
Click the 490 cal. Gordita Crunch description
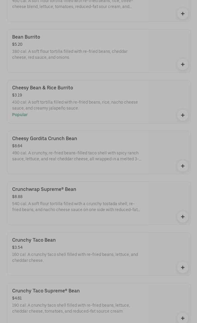[x=77, y=156]
